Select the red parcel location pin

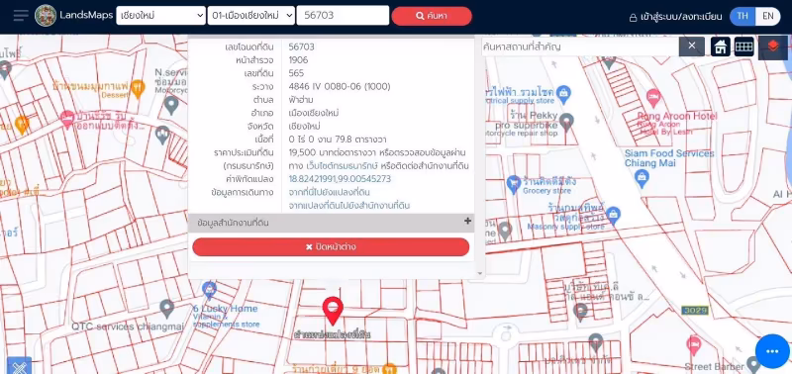click(x=333, y=311)
